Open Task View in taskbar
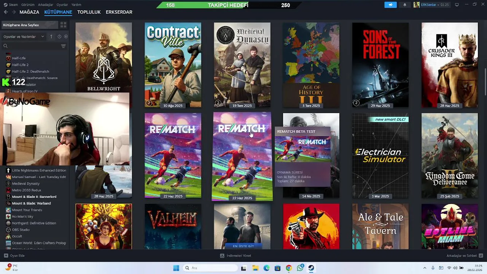The height and width of the screenshot is (274, 487). click(243, 268)
